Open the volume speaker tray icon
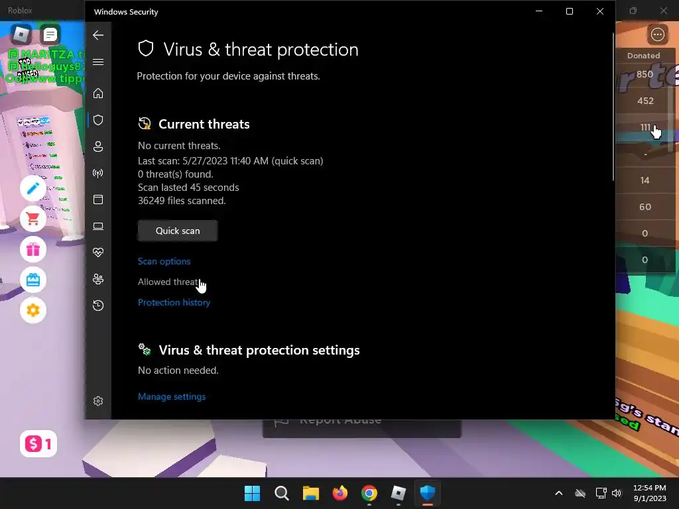Viewport: 679px width, 509px height. pyautogui.click(x=617, y=493)
